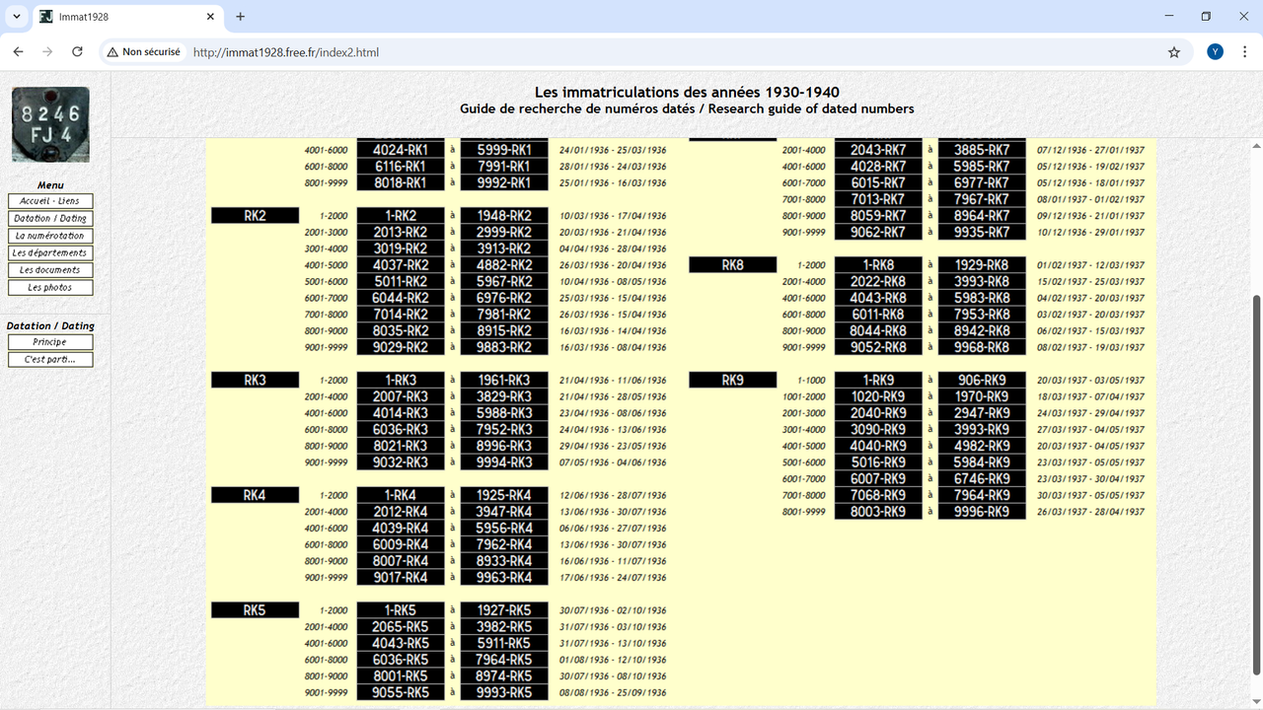Click date range 10/03/1936 - 17/04/1936
The height and width of the screenshot is (710, 1263).
click(613, 216)
